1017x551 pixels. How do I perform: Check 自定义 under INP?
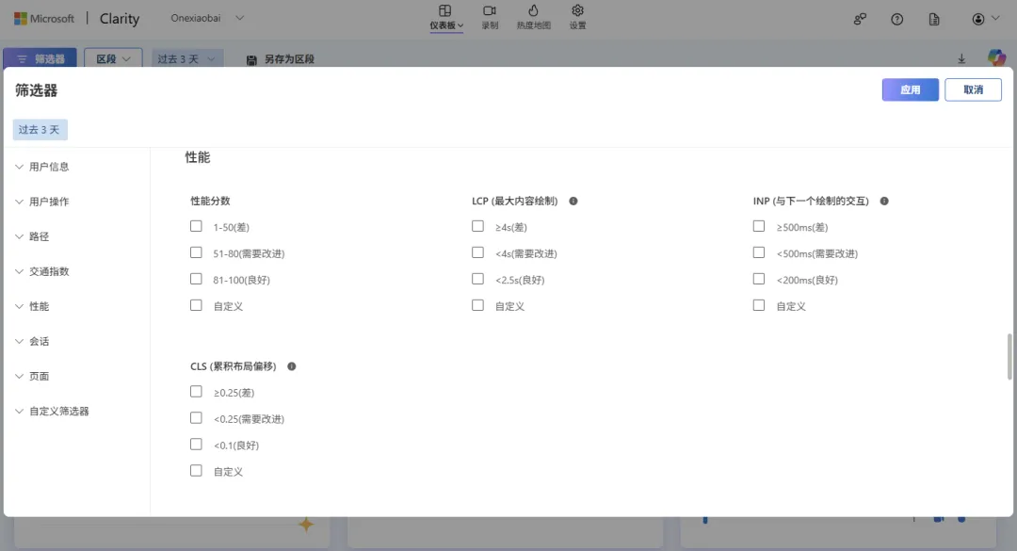758,305
